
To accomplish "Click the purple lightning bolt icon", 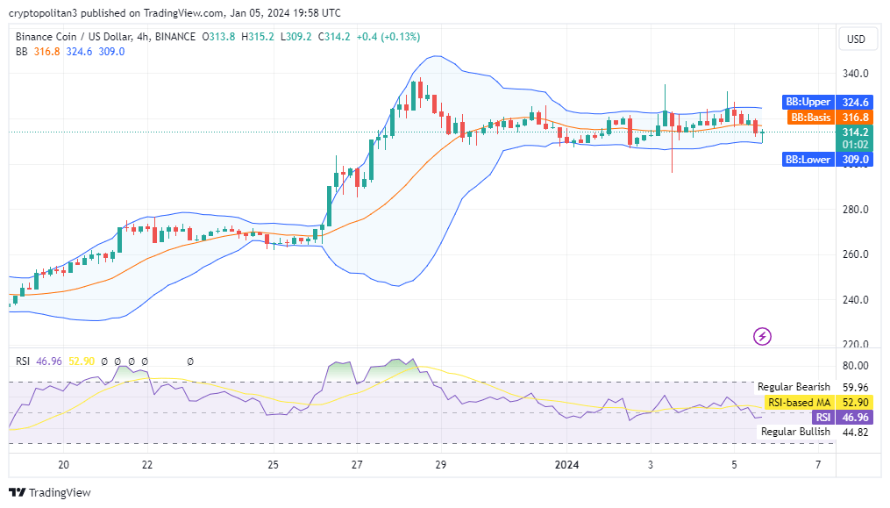I will (x=762, y=336).
